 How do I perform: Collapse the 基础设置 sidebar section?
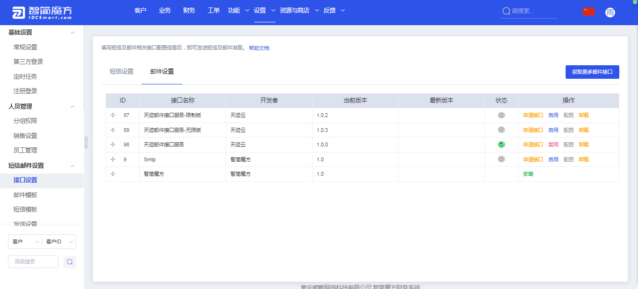click(72, 33)
